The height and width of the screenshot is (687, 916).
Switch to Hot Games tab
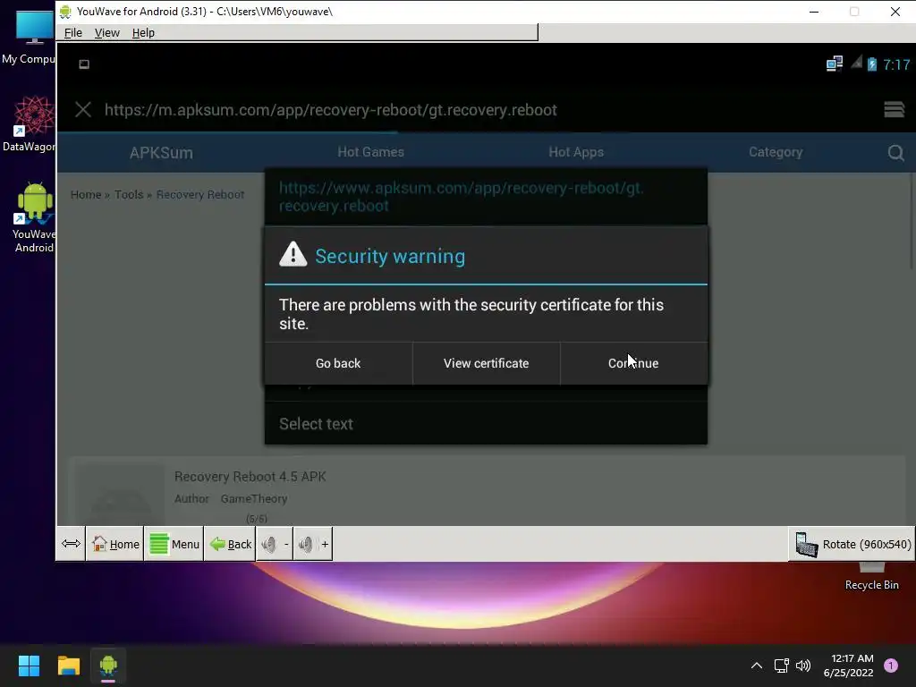[x=371, y=152]
